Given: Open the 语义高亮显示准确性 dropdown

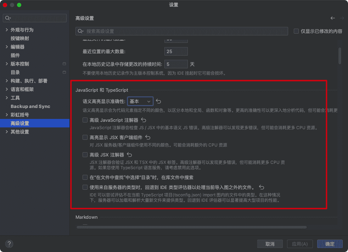Looking at the screenshot, I should click(x=140, y=101).
